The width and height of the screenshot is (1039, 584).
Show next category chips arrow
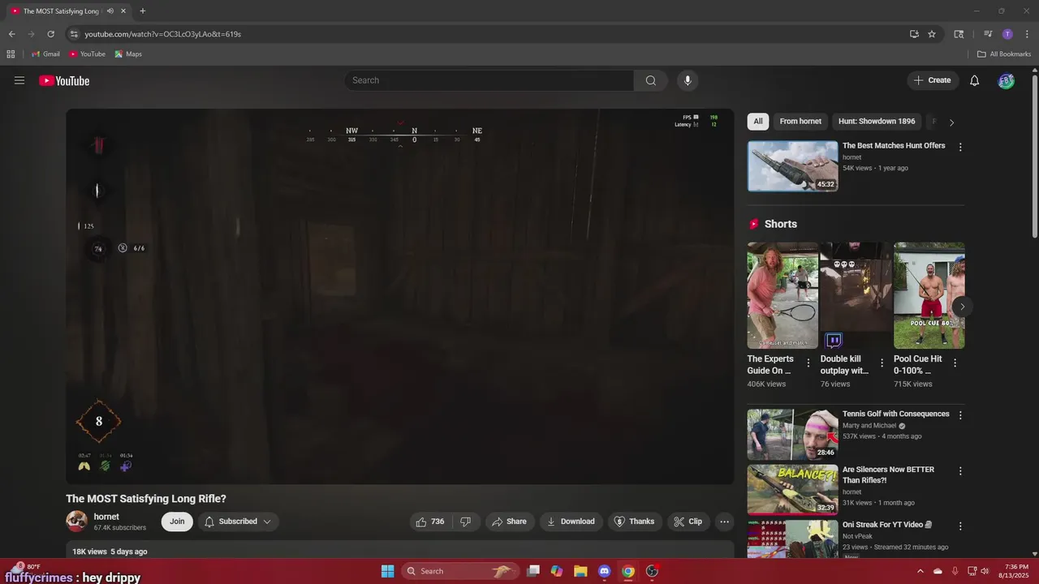pyautogui.click(x=951, y=122)
